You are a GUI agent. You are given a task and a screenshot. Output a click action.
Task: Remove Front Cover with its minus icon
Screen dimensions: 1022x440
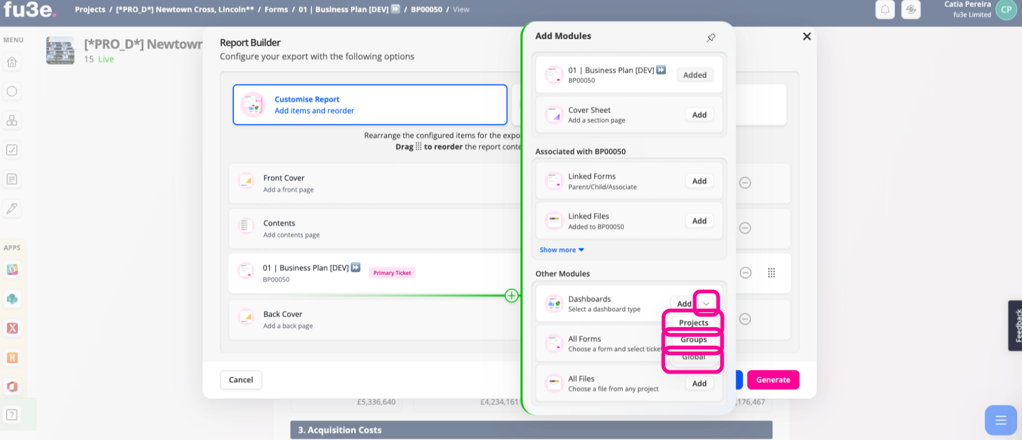pyautogui.click(x=745, y=183)
